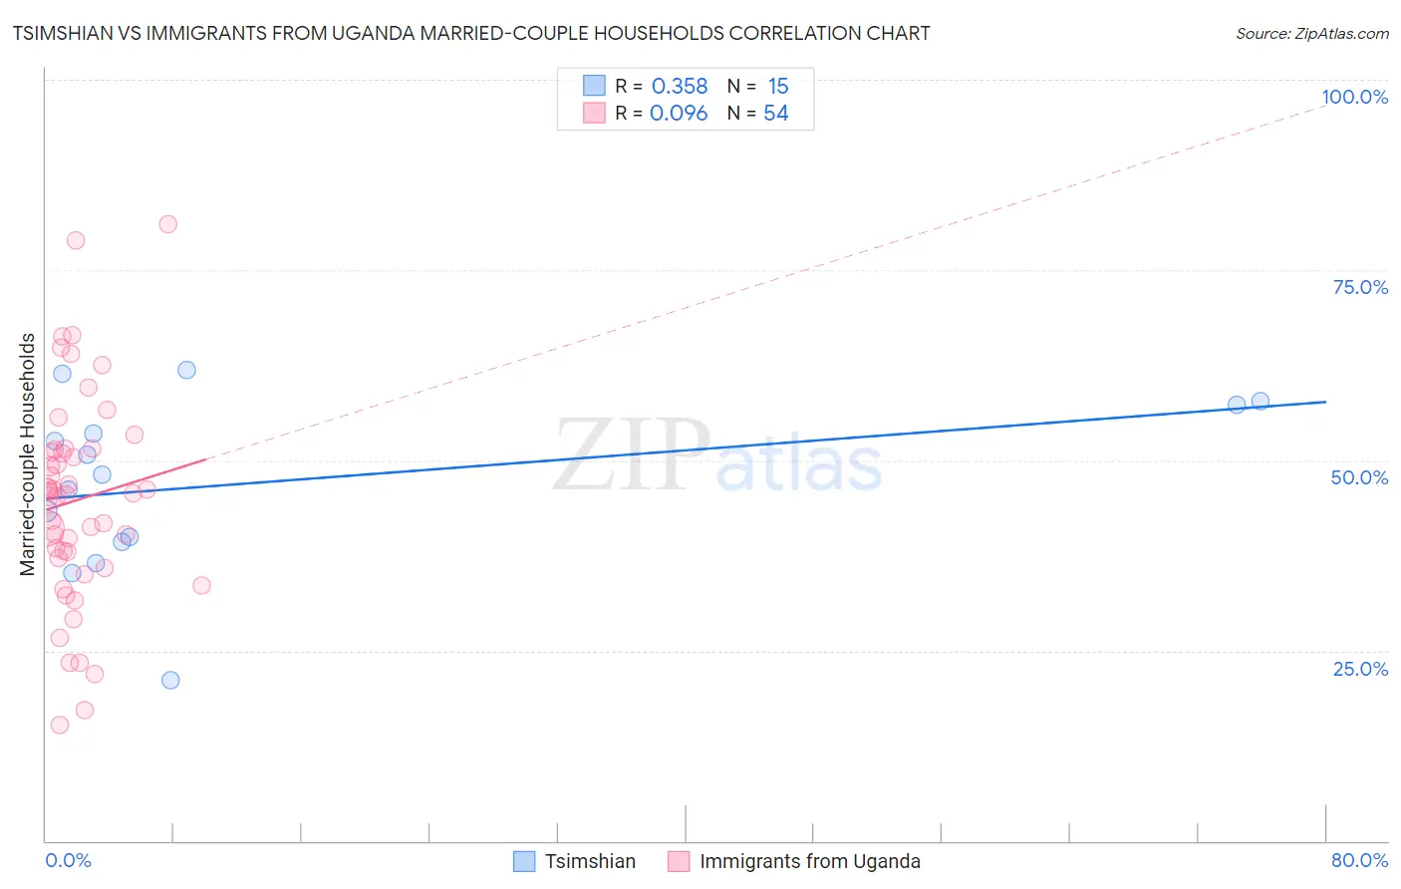
Task: Click the N = 54 value in legend
Action: coord(758,113)
